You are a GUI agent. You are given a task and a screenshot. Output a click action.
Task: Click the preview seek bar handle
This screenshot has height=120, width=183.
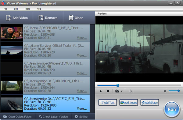(x=118, y=86)
